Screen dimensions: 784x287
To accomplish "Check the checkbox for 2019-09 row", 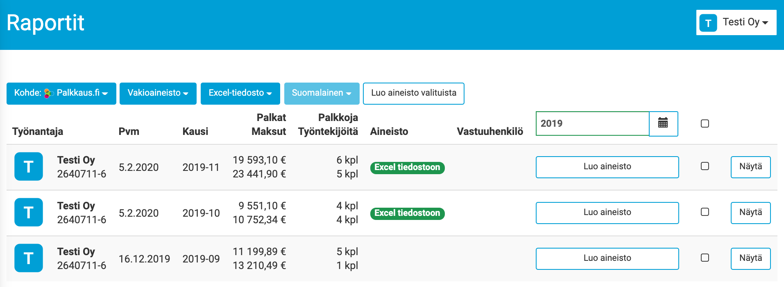I will tap(705, 258).
